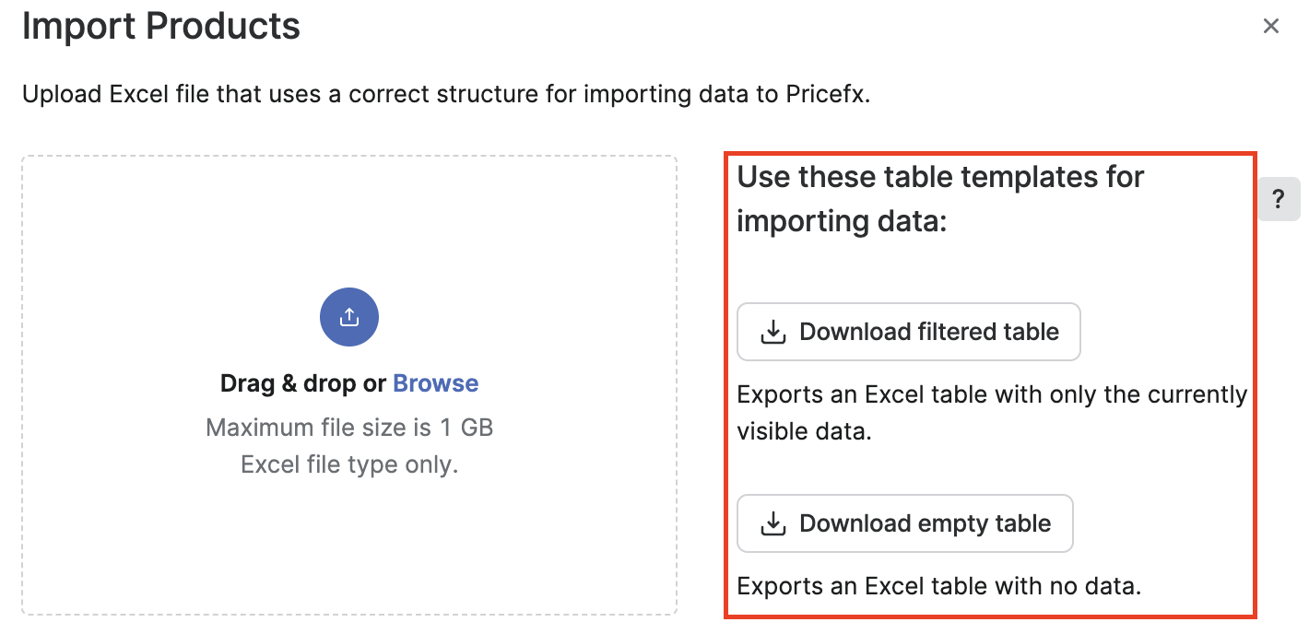Click the 'only the currently visible data' description

point(992,413)
